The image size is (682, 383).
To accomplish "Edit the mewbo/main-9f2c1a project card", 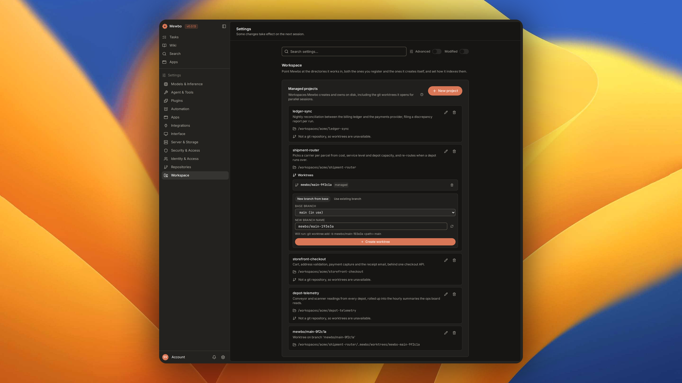I will pyautogui.click(x=446, y=333).
